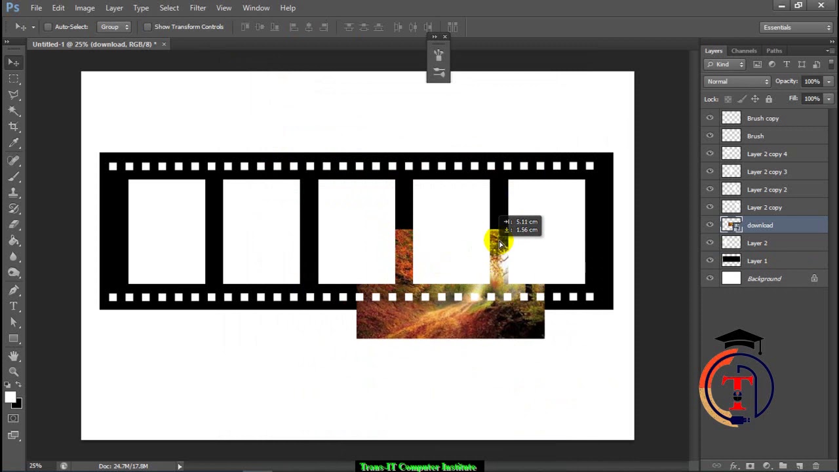This screenshot has width=839, height=472.
Task: Open the Image menu
Action: (x=85, y=8)
